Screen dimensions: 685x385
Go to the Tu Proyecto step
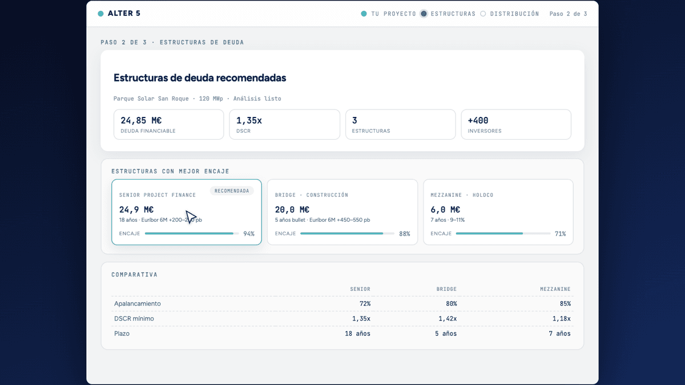(394, 14)
